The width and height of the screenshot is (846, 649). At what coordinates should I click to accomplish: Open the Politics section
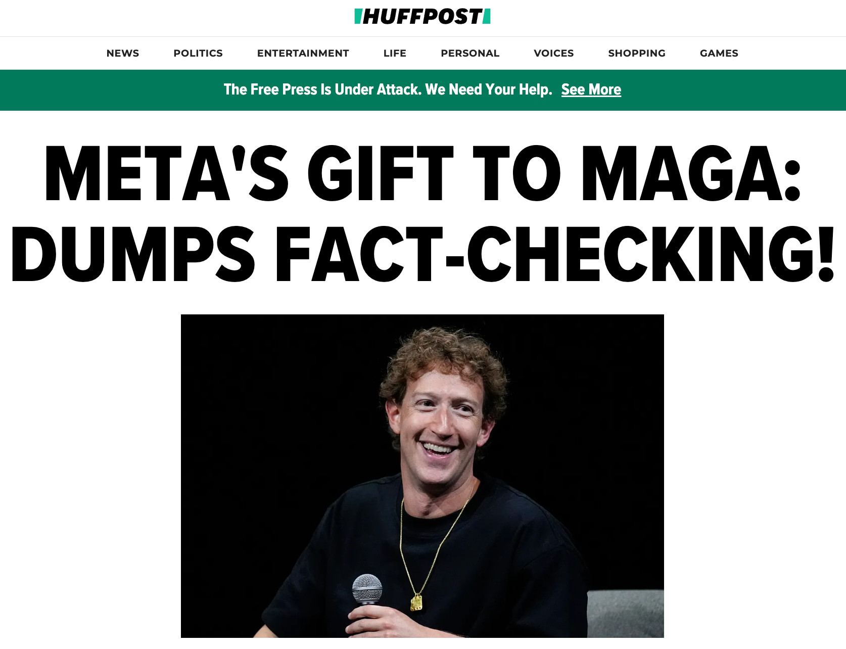point(198,53)
